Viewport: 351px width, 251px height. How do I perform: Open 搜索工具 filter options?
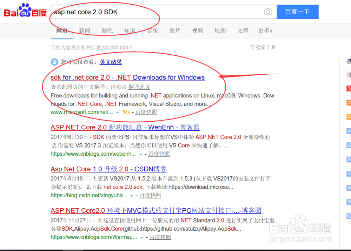[x=266, y=47]
